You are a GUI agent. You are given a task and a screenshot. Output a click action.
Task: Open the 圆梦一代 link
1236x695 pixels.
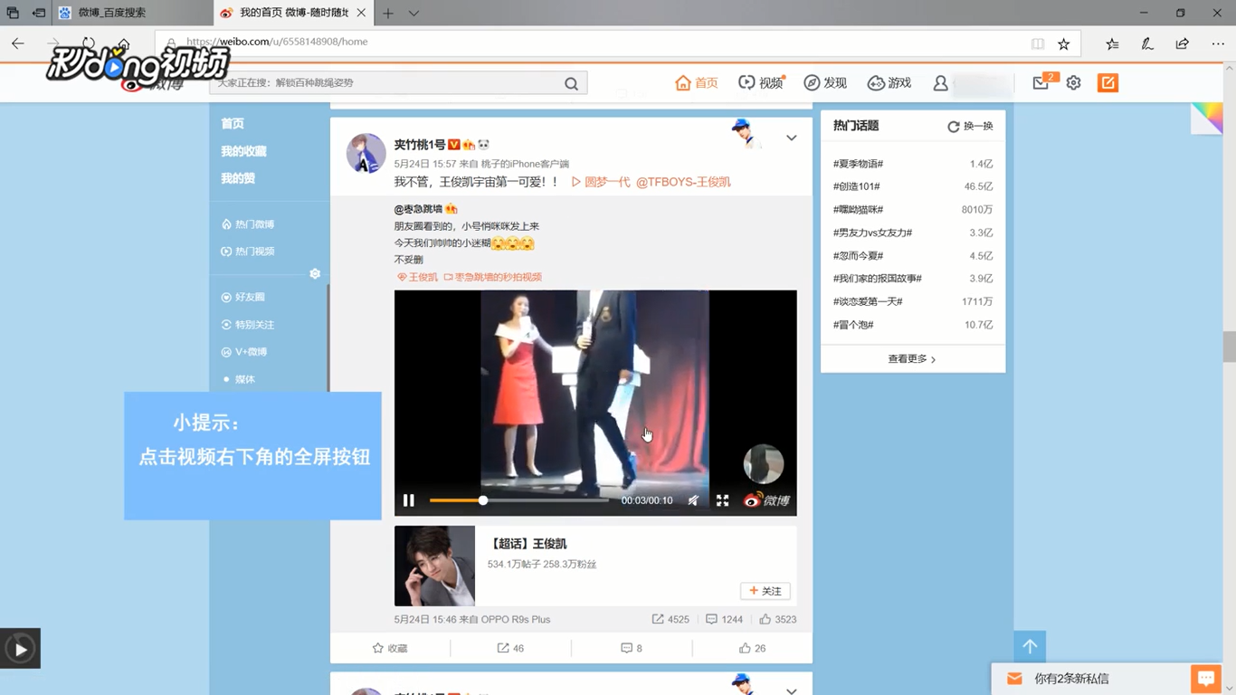[601, 182]
